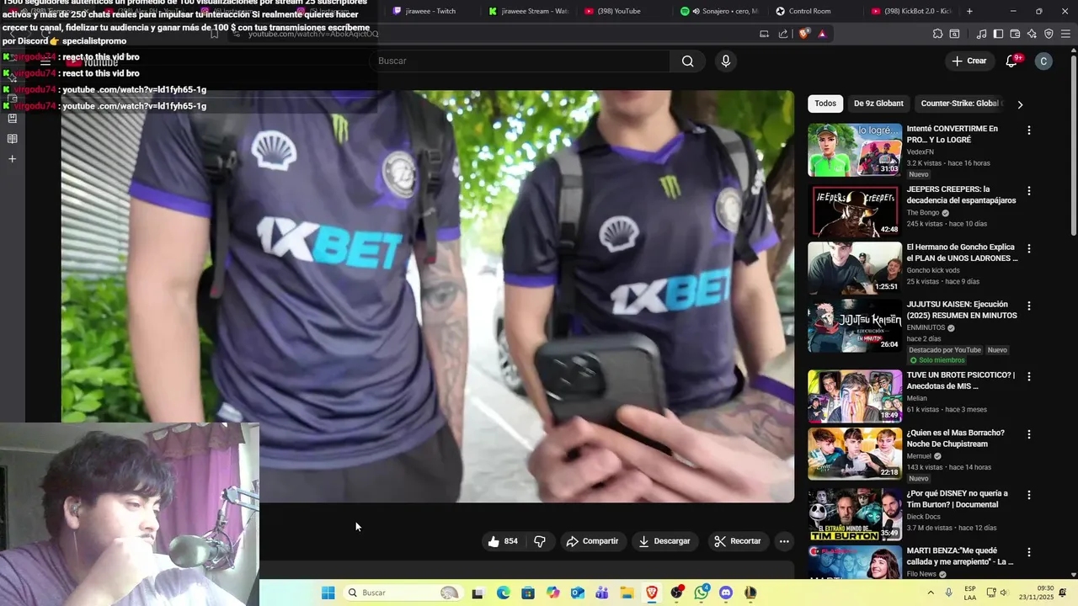Click the install app icon in address bar

click(764, 34)
